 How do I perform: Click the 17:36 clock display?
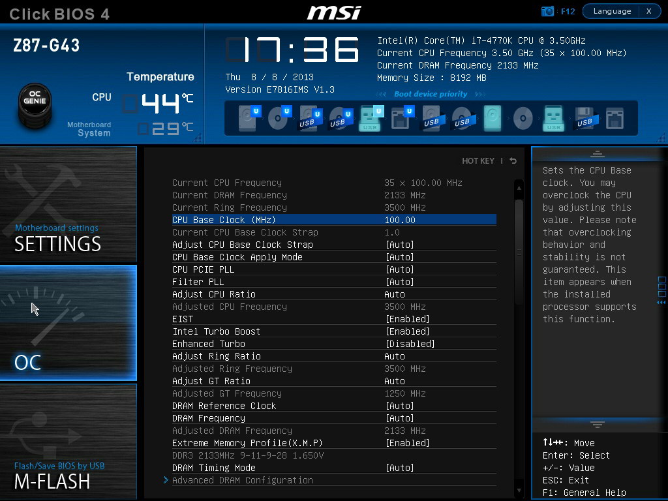point(292,50)
